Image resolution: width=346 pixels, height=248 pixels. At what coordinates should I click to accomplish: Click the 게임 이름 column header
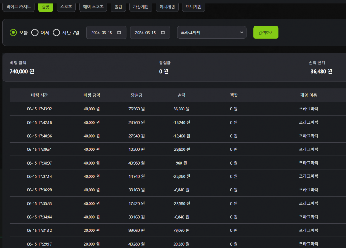[x=308, y=95]
